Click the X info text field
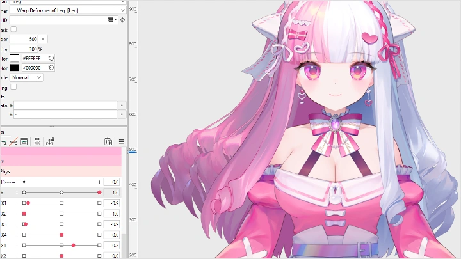The height and width of the screenshot is (259, 461). click(x=65, y=106)
